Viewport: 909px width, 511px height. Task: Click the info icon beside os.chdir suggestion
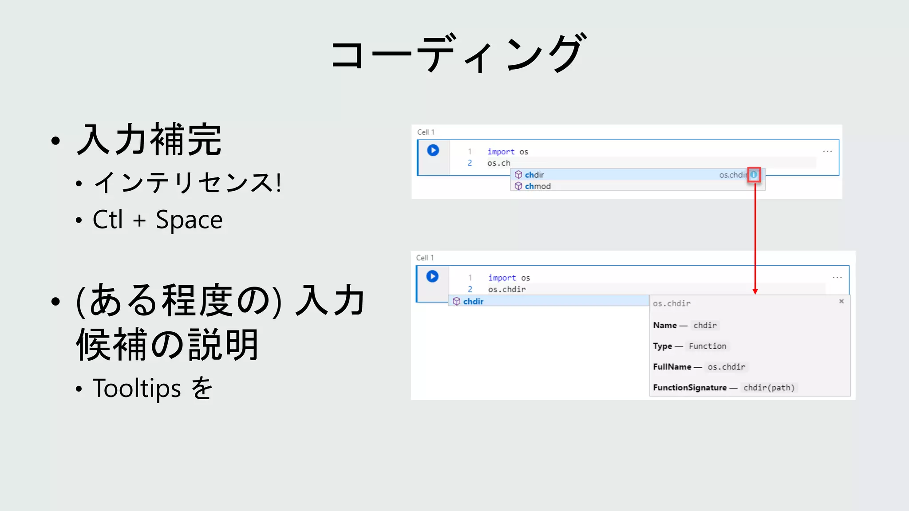click(754, 175)
